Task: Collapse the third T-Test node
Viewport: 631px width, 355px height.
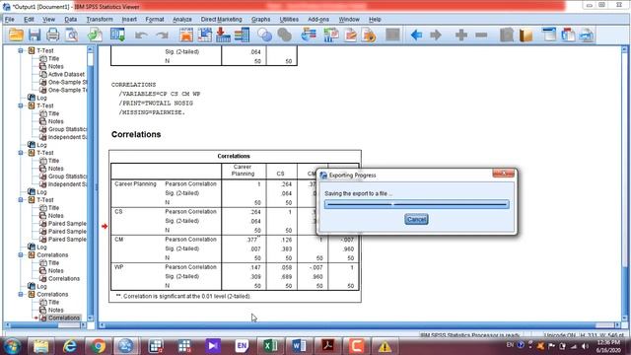Action: point(21,153)
